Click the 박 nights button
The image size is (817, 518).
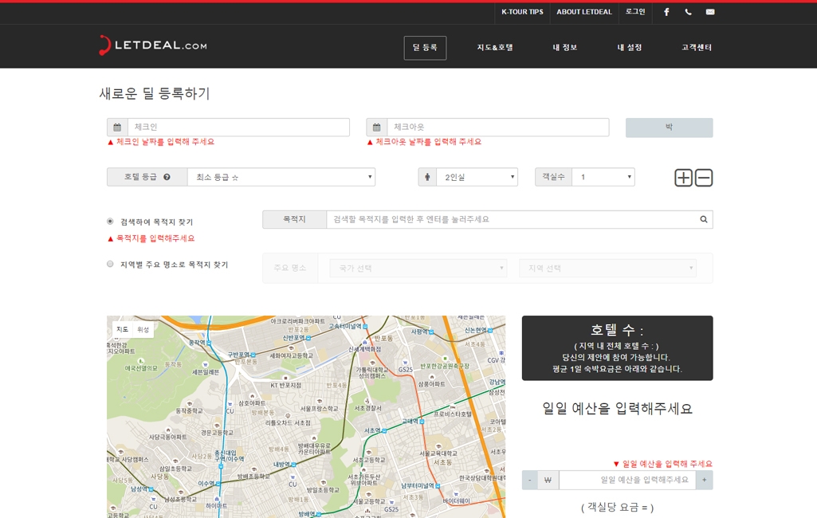[x=669, y=128]
